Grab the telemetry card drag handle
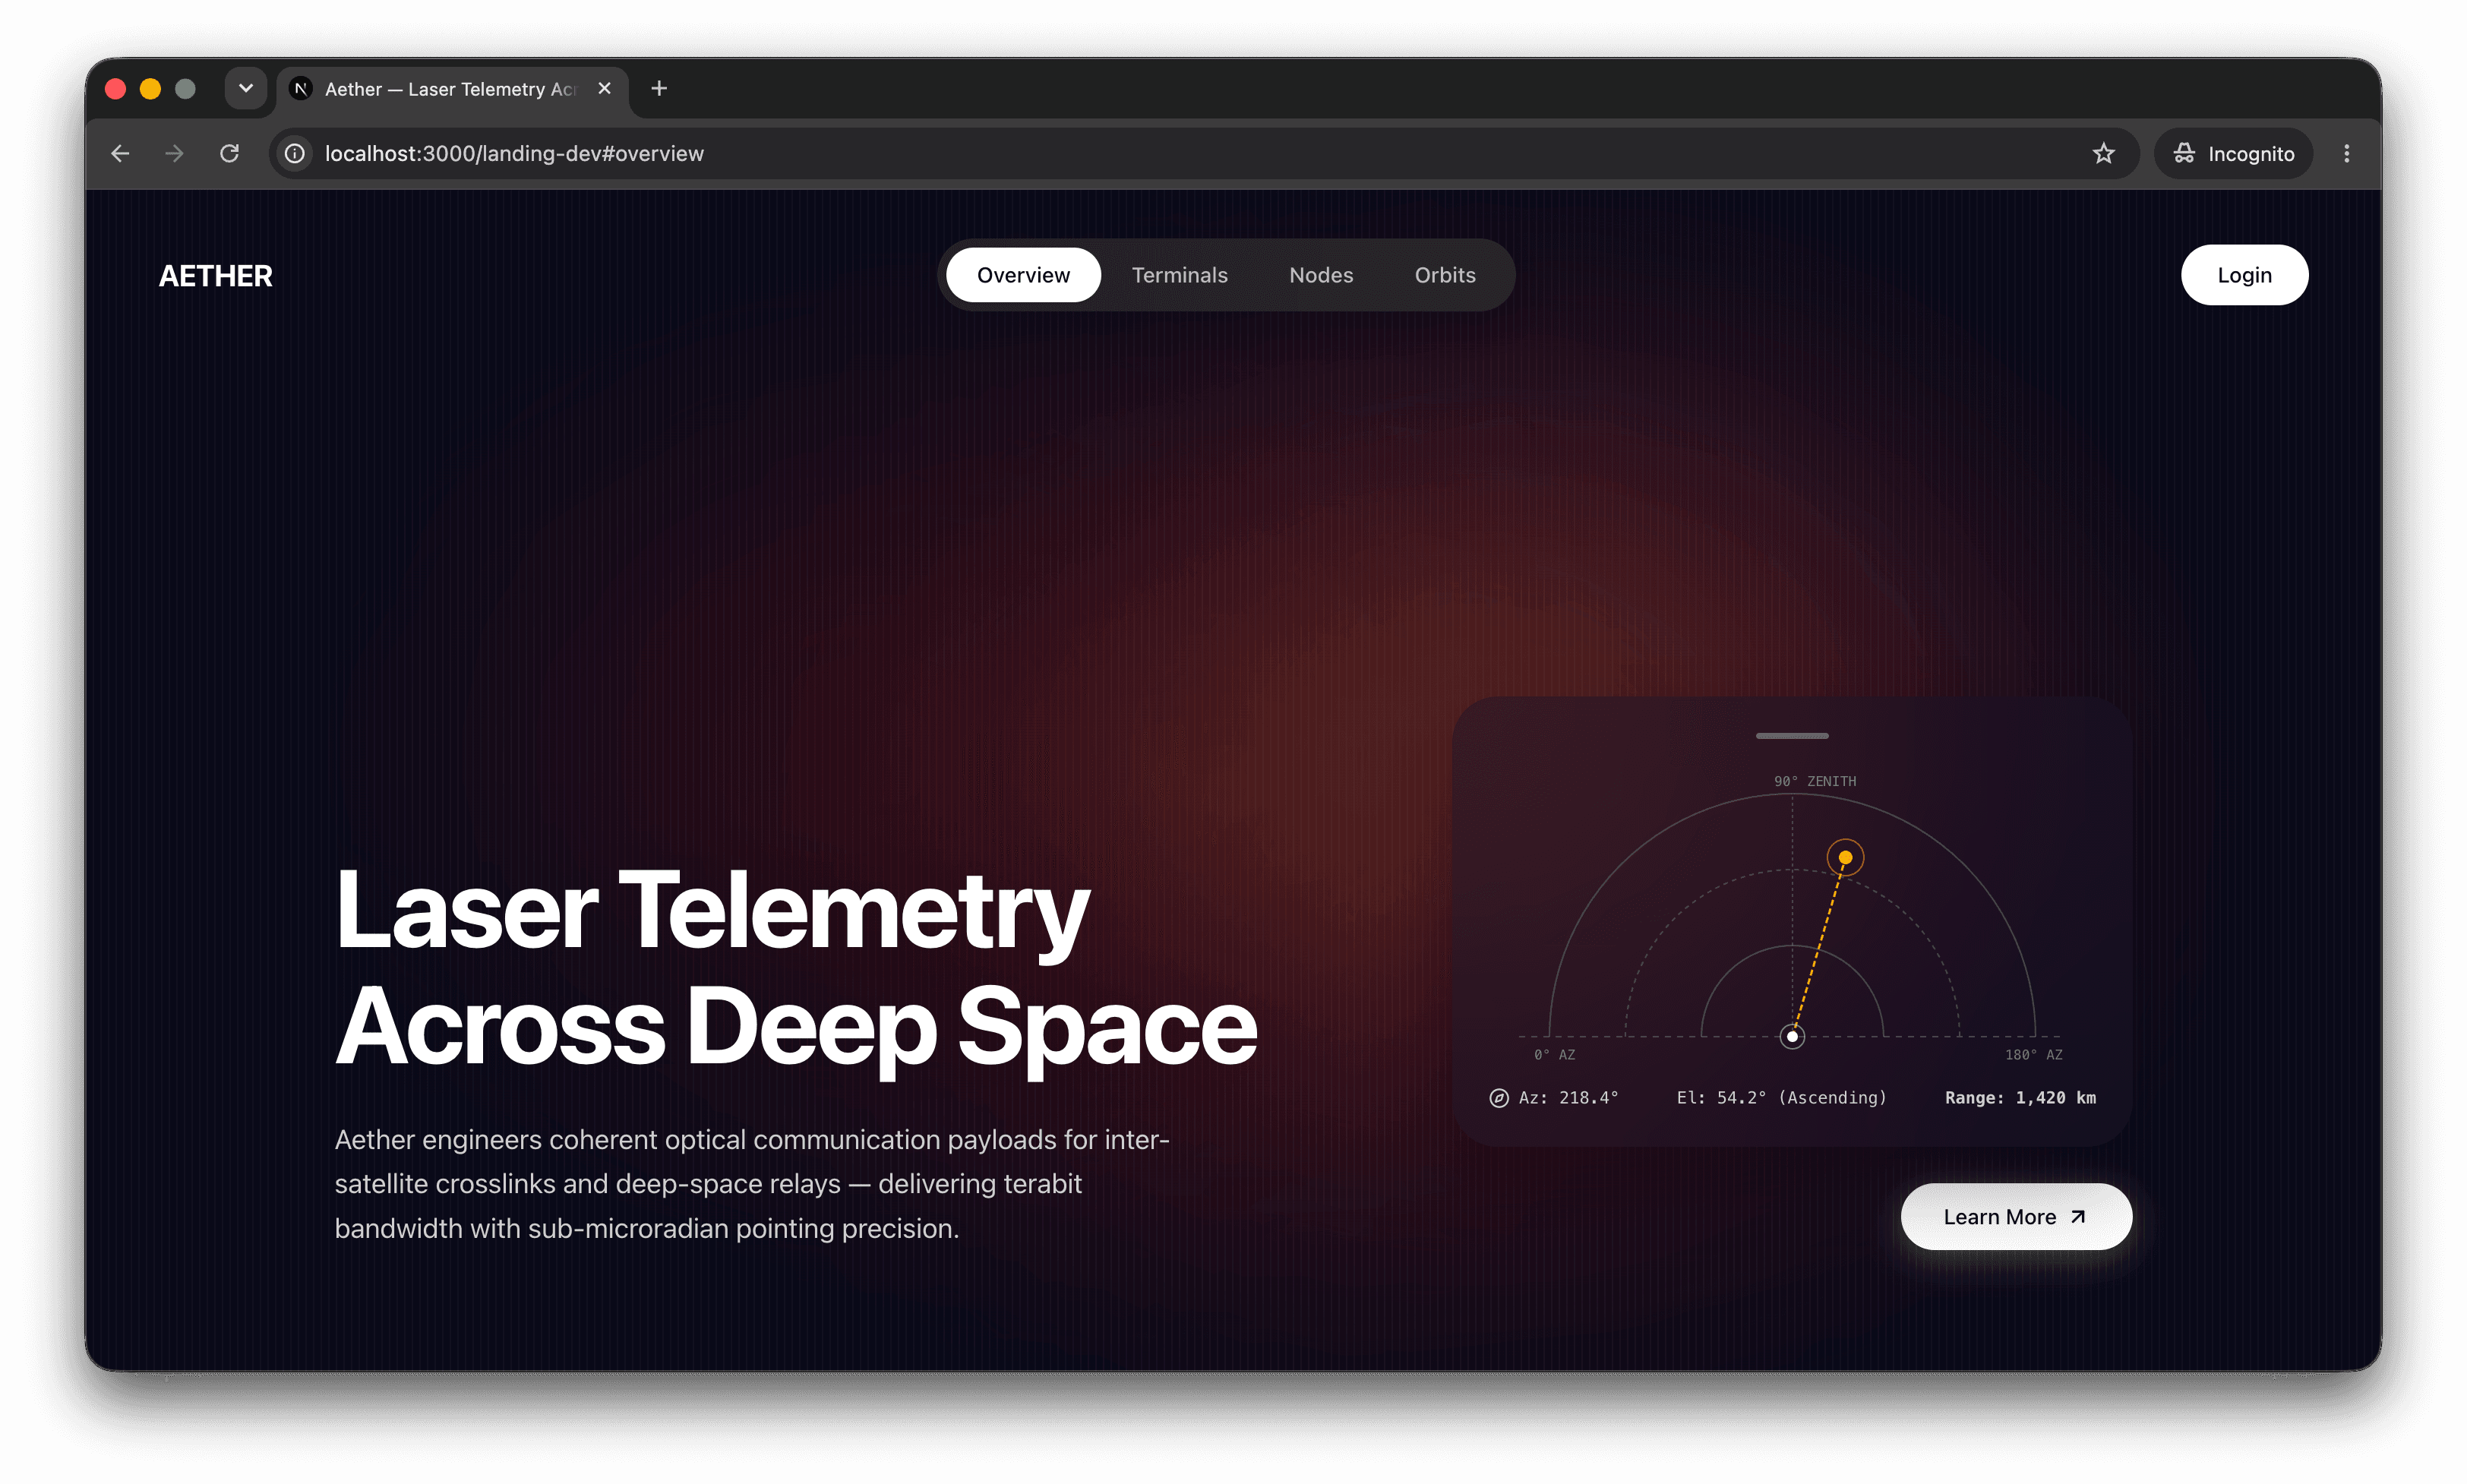The width and height of the screenshot is (2467, 1484). tap(1791, 736)
